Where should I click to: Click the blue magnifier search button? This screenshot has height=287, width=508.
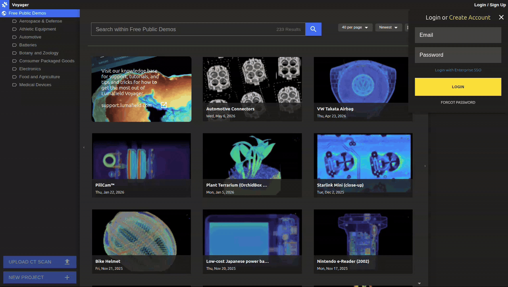(313, 29)
